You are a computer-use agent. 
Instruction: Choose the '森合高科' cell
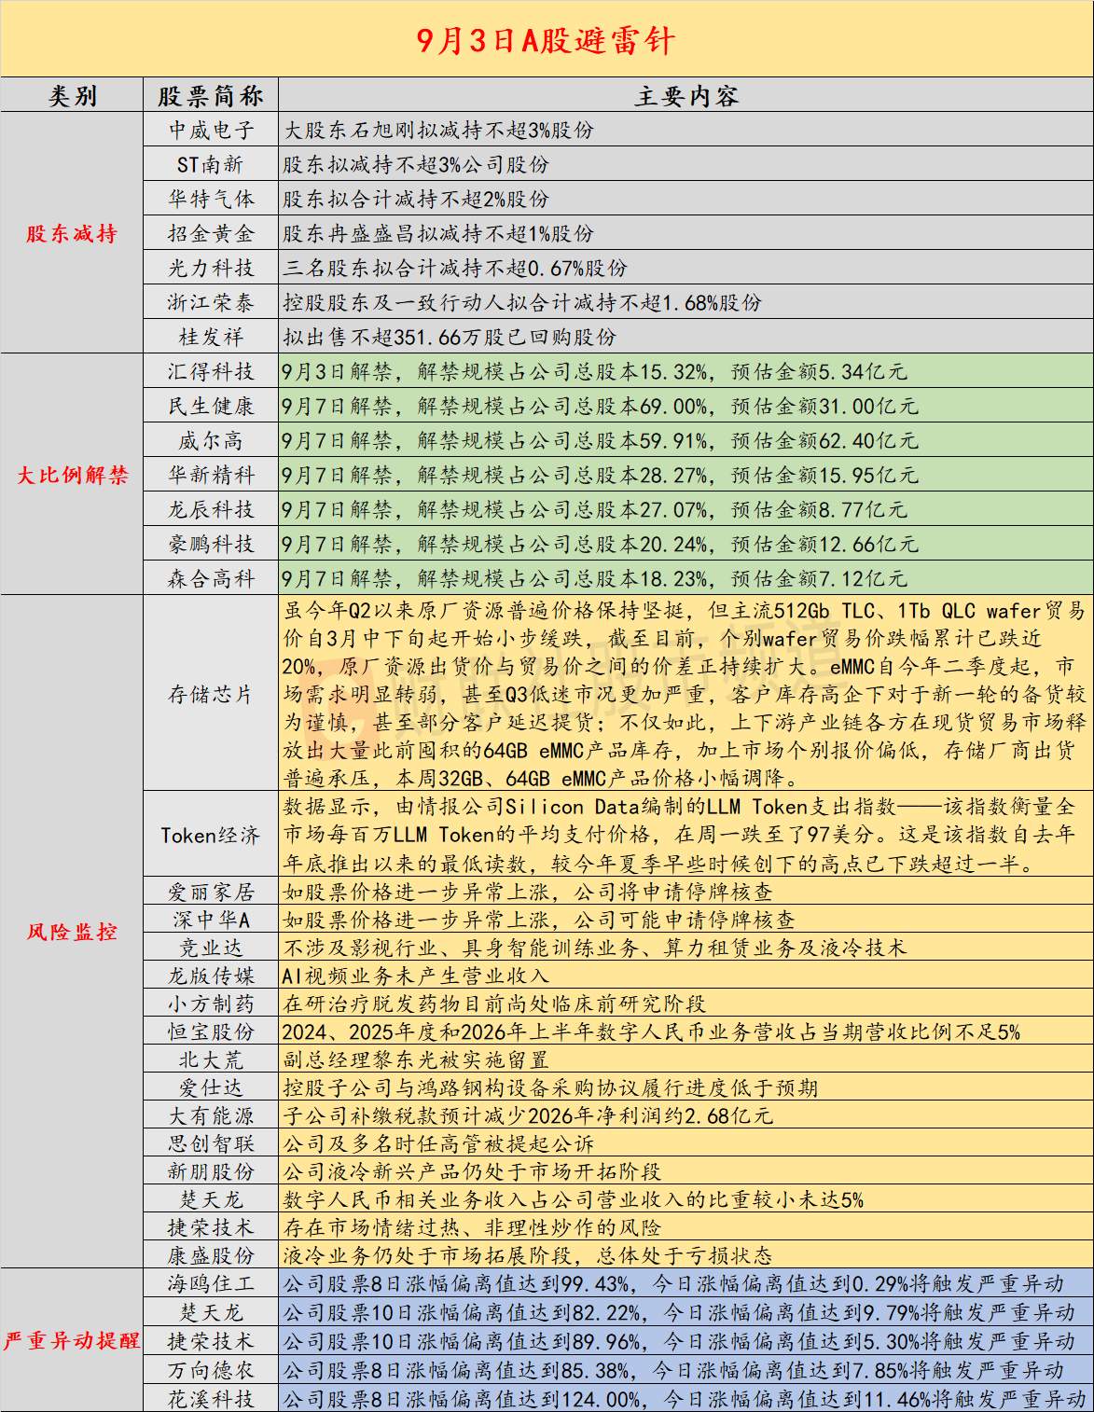point(211,579)
